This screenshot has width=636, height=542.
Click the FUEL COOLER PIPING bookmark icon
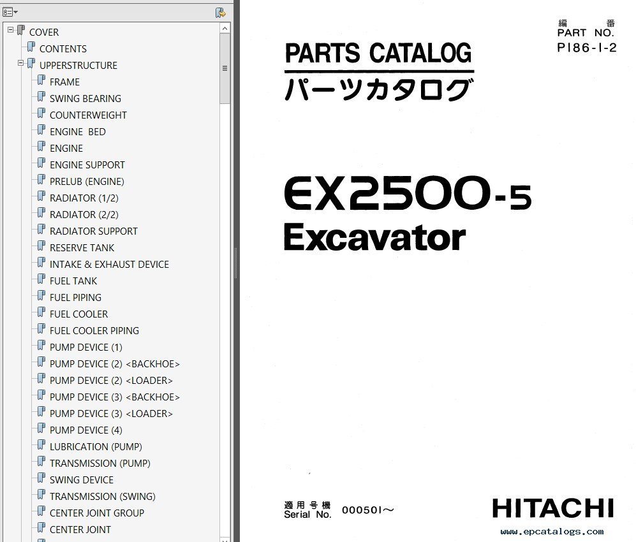[41, 330]
